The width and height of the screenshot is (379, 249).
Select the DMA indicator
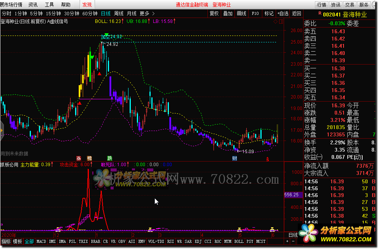(63, 241)
